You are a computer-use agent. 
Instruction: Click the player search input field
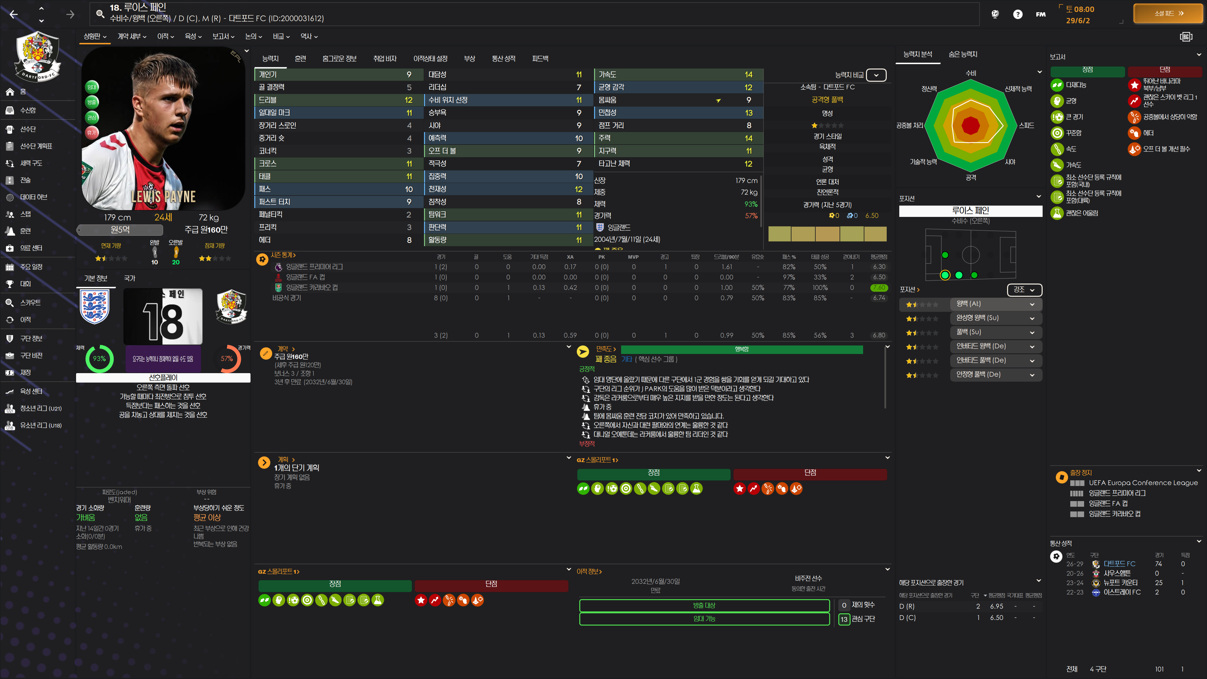click(534, 14)
